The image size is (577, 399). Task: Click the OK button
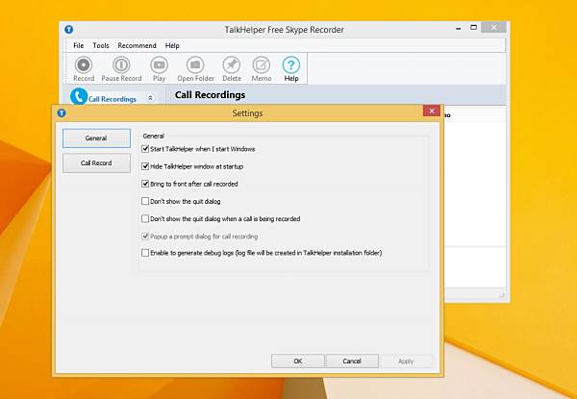298,362
